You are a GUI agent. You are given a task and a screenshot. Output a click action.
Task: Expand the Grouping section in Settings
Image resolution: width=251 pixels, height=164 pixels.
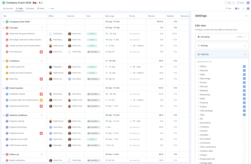click(222, 37)
